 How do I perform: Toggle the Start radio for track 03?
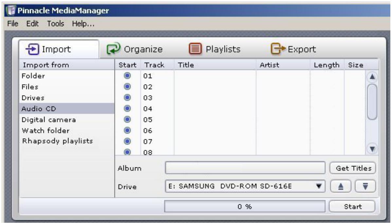coord(127,97)
